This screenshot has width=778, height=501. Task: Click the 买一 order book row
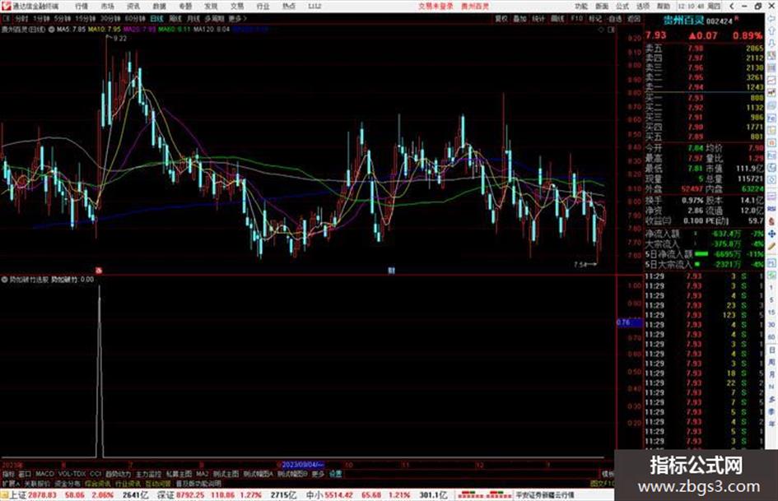[704, 98]
